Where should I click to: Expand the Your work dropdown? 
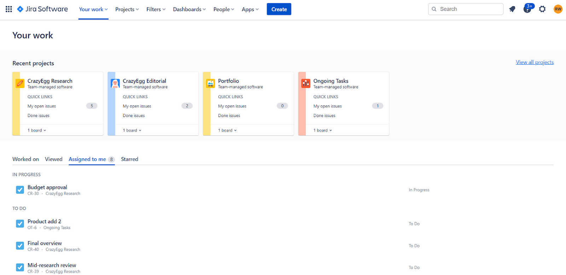point(93,9)
